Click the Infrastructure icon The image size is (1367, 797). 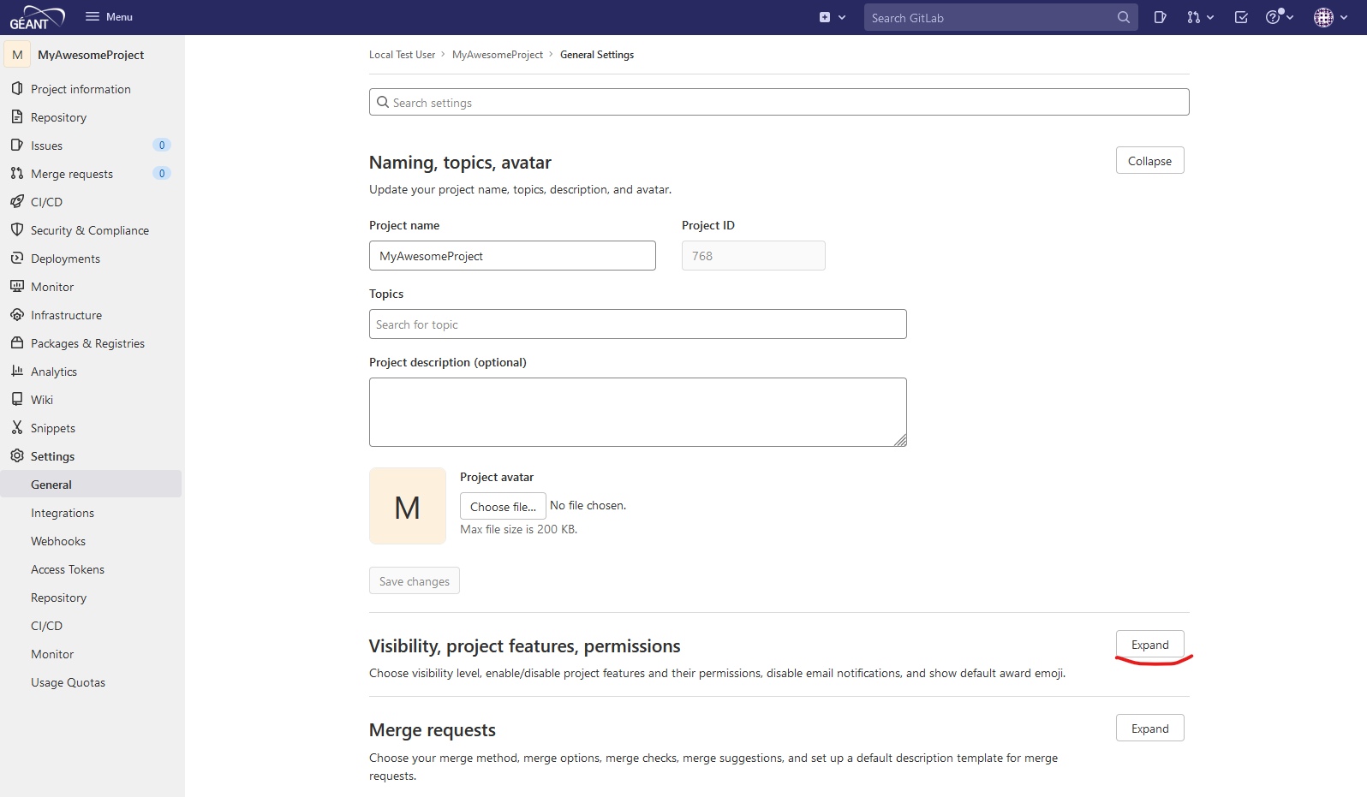(x=17, y=315)
